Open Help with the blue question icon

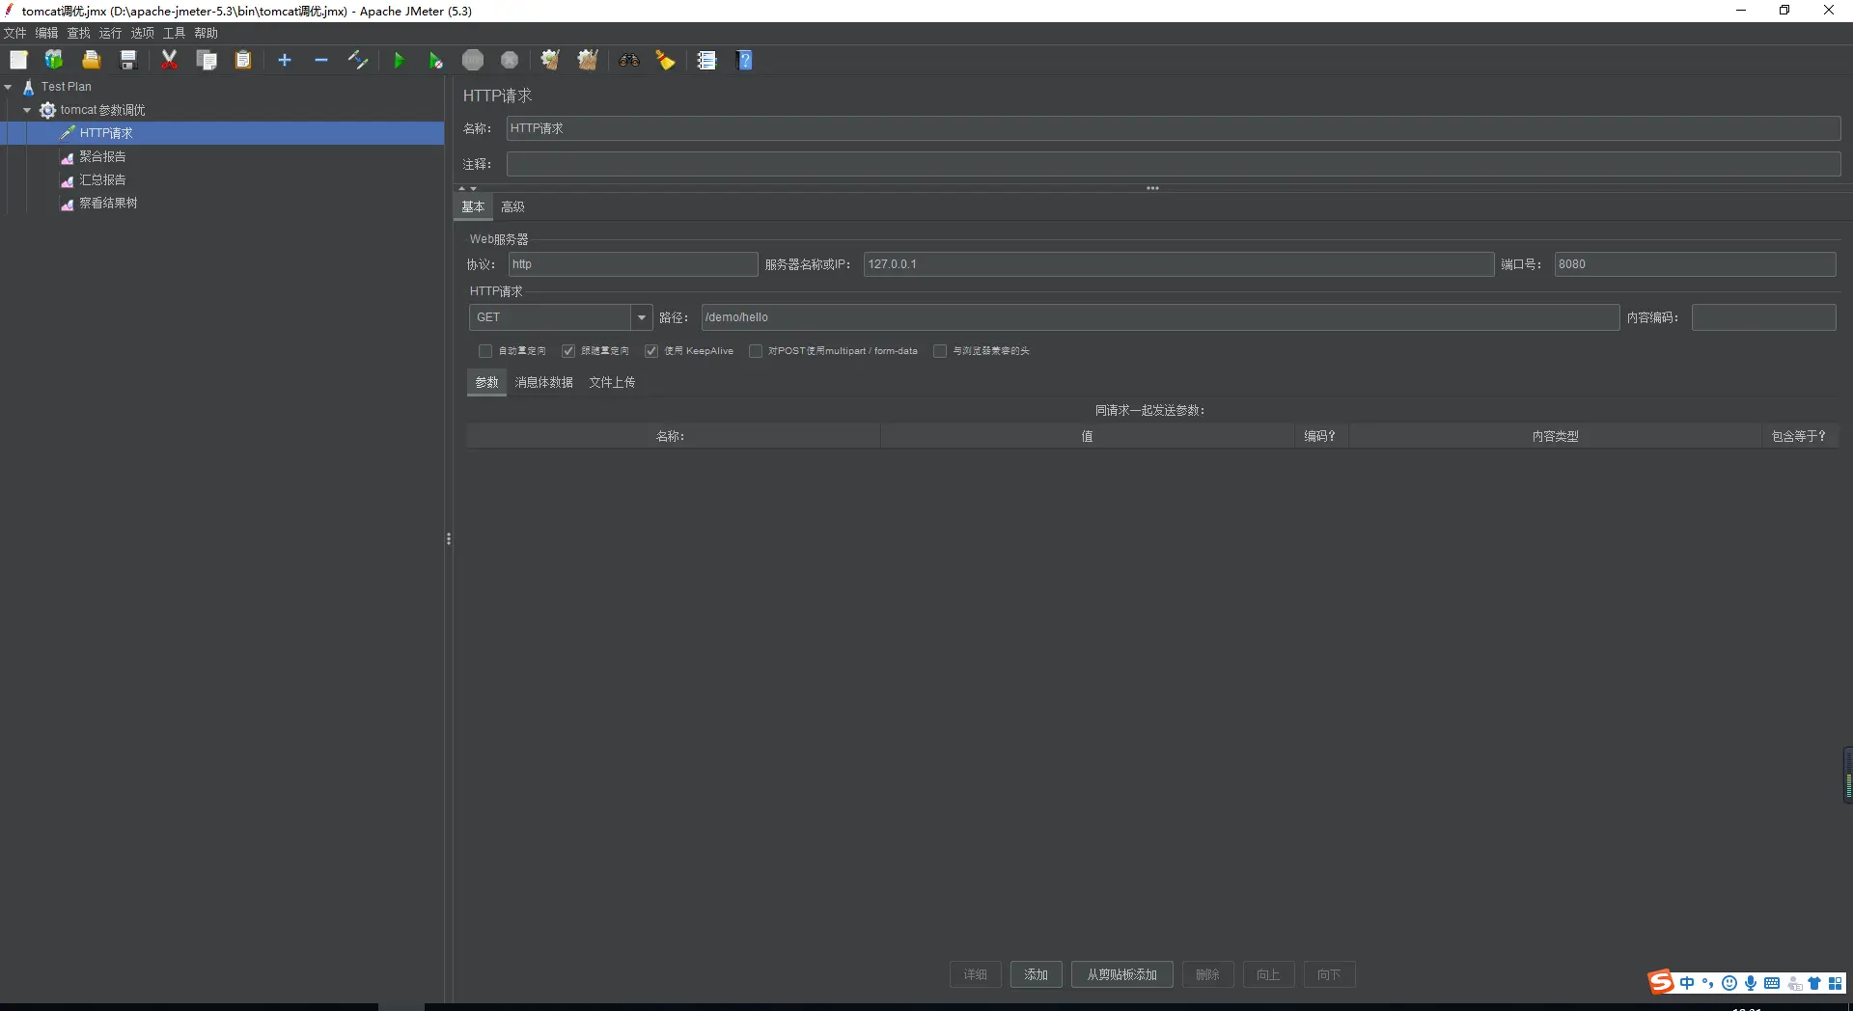pos(744,60)
